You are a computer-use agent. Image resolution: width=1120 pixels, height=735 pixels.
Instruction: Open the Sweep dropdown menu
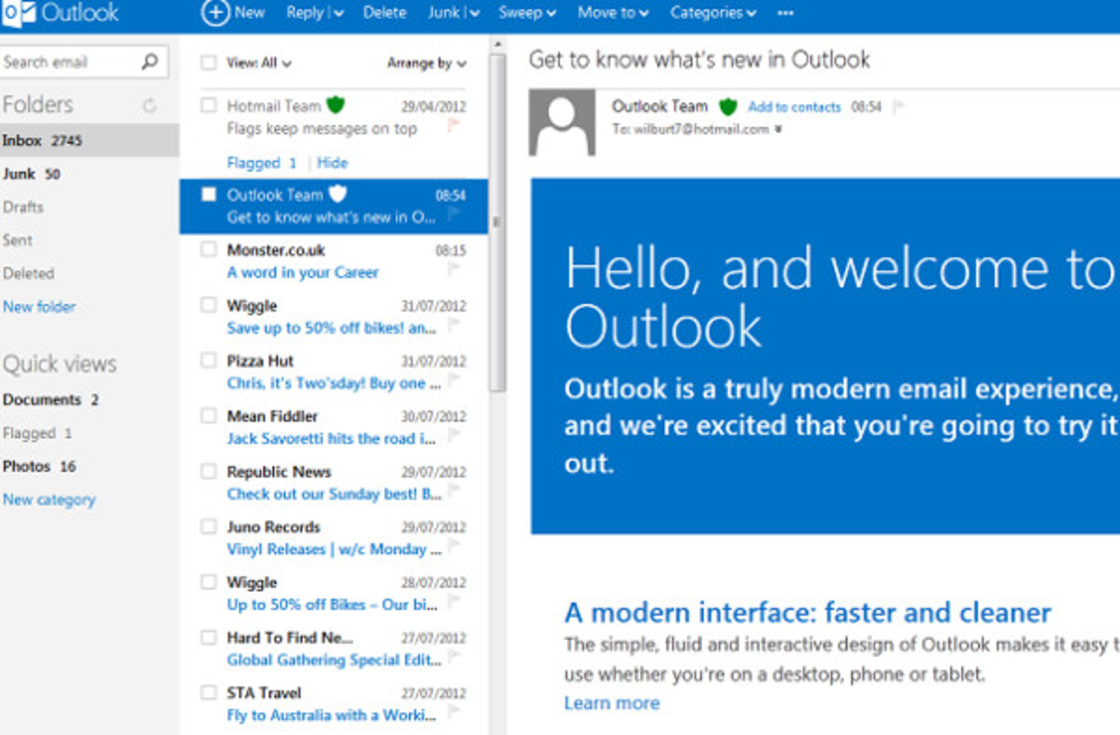tap(527, 13)
